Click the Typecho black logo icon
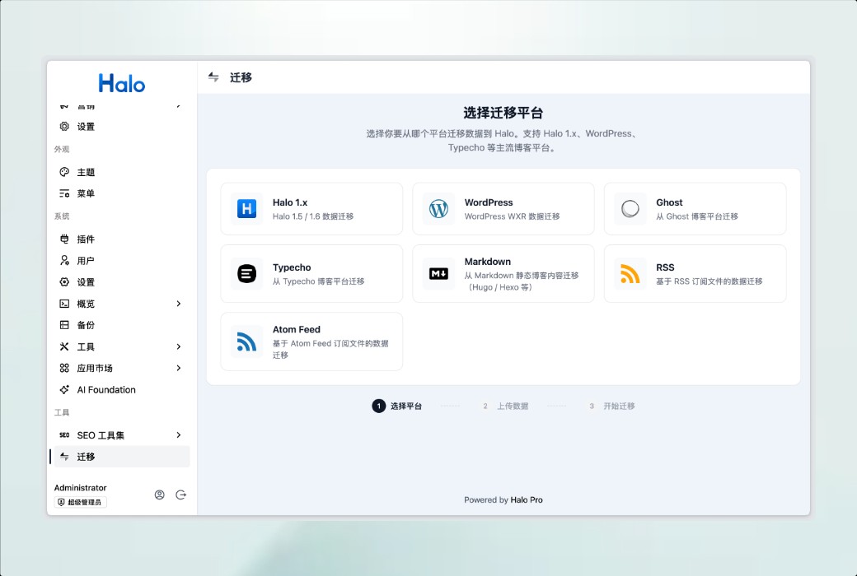This screenshot has height=576, width=857. [x=246, y=273]
